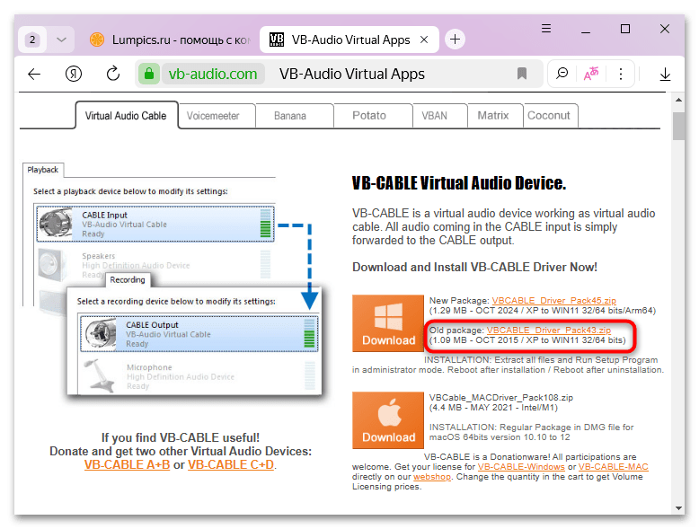699x529 pixels.
Task: Open the VB-CABLE-Windows license link
Action: coord(521,467)
